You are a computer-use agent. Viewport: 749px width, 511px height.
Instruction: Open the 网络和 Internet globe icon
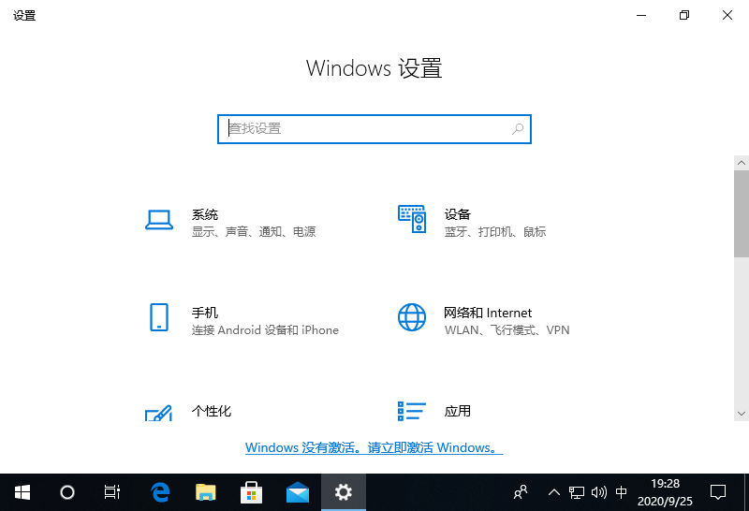tap(412, 317)
